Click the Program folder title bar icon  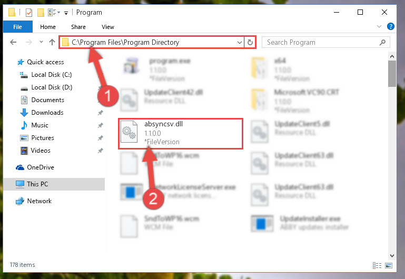click(12, 12)
